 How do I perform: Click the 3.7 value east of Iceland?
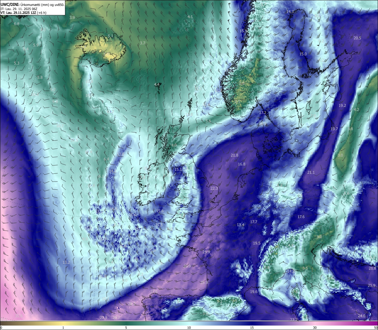[143, 43]
